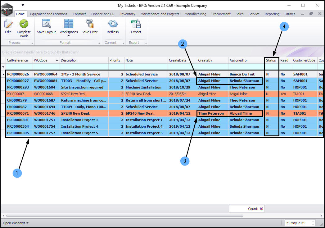Viewport: 325px width, 228px height.
Task: Click the scroll right arrow
Action: point(322,216)
